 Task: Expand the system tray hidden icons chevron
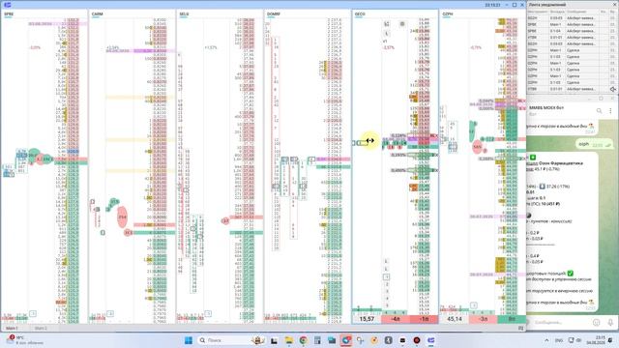click(x=546, y=340)
